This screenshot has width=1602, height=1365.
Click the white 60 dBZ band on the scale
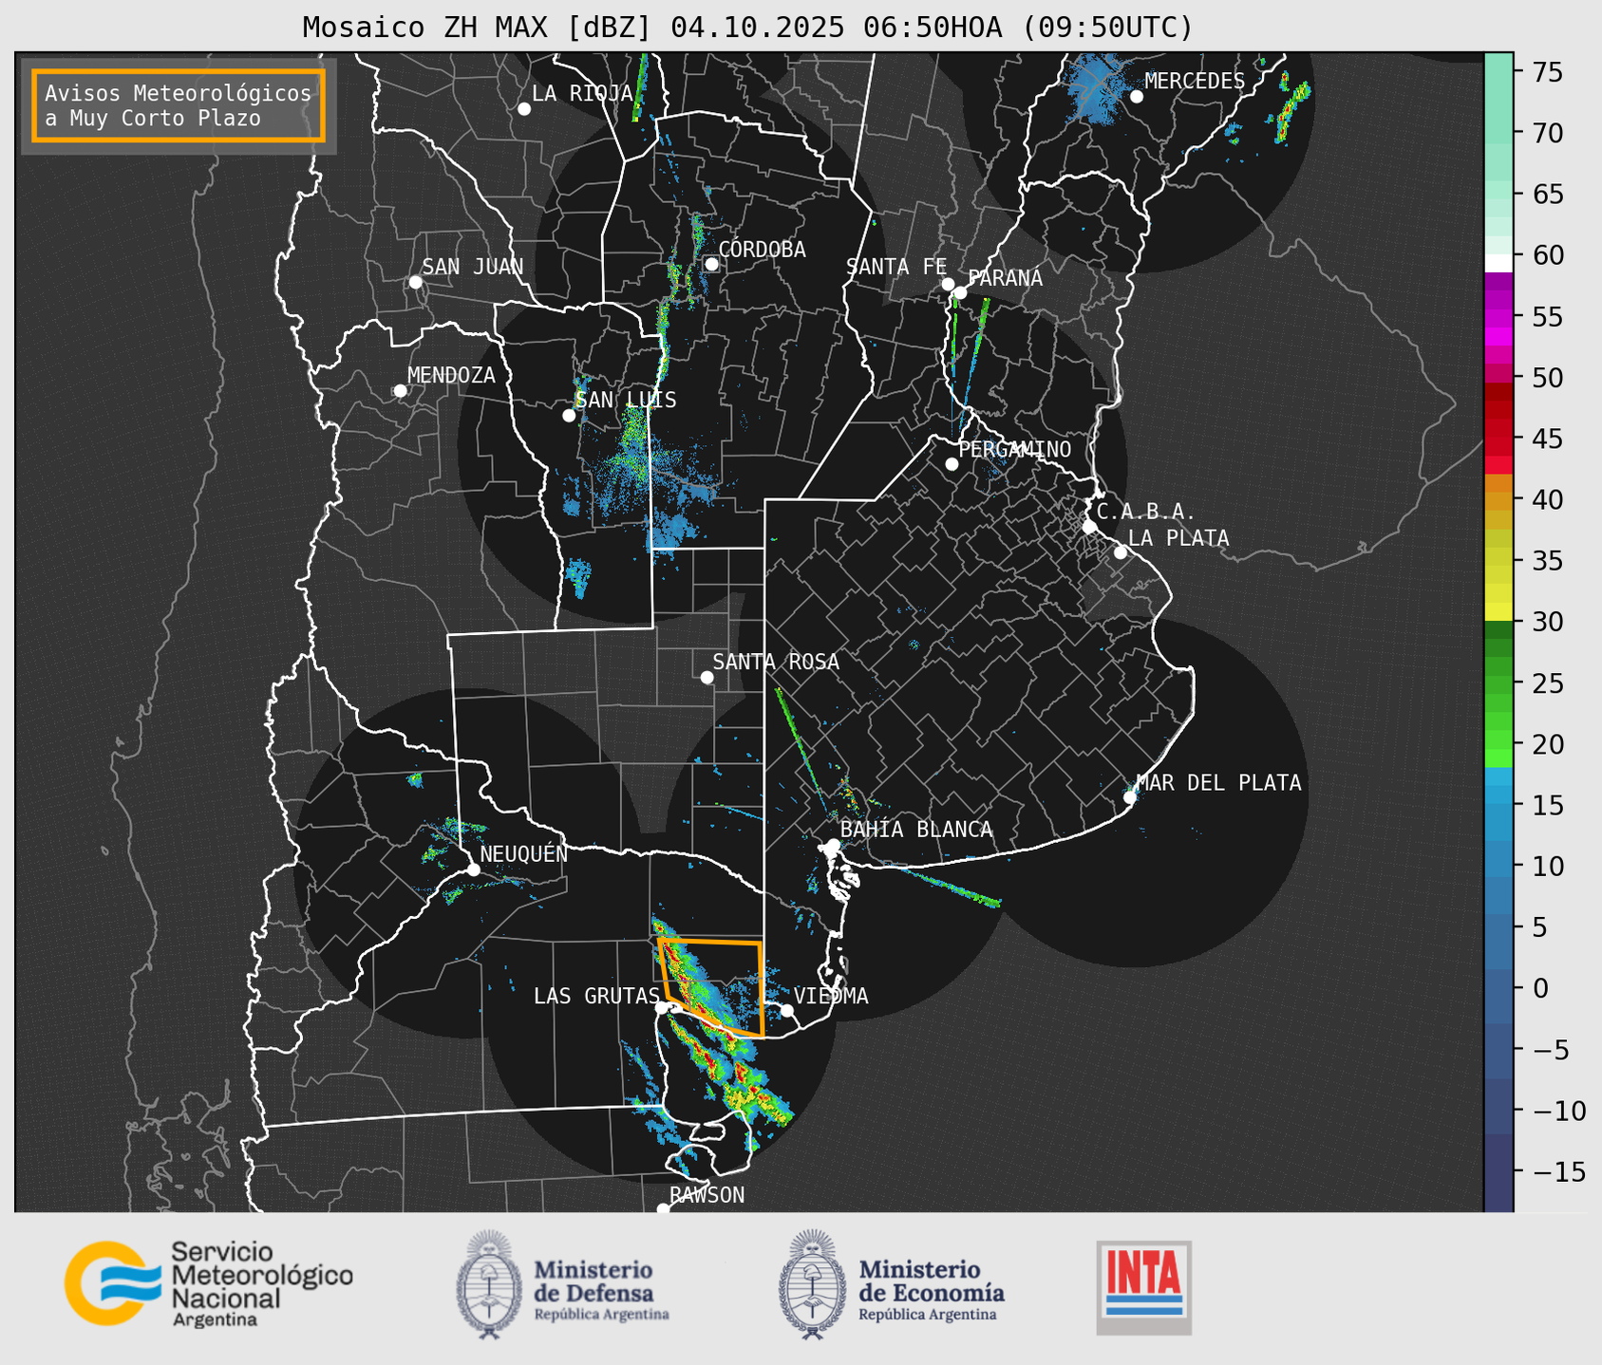(1498, 262)
